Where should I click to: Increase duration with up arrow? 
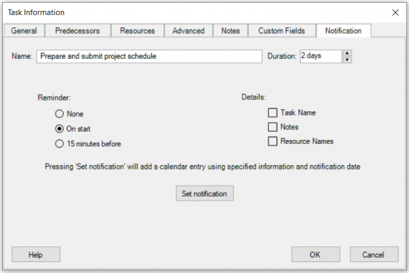[347, 53]
